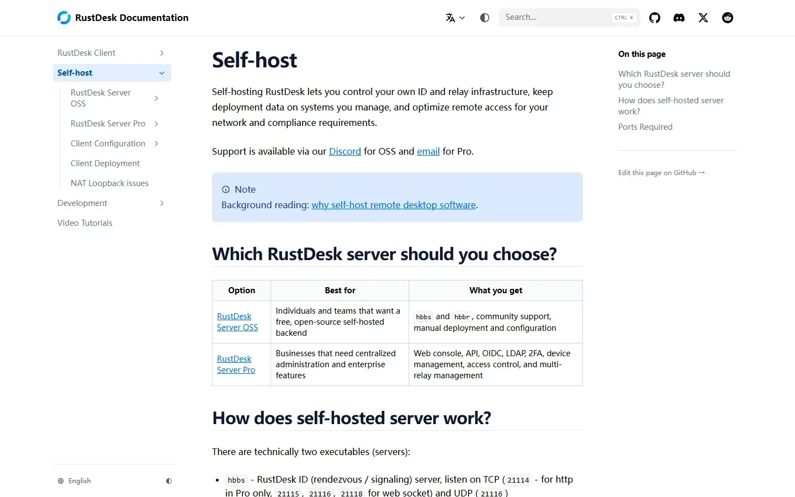Click the 'On this page' heading
This screenshot has height=497, width=795.
[x=642, y=54]
